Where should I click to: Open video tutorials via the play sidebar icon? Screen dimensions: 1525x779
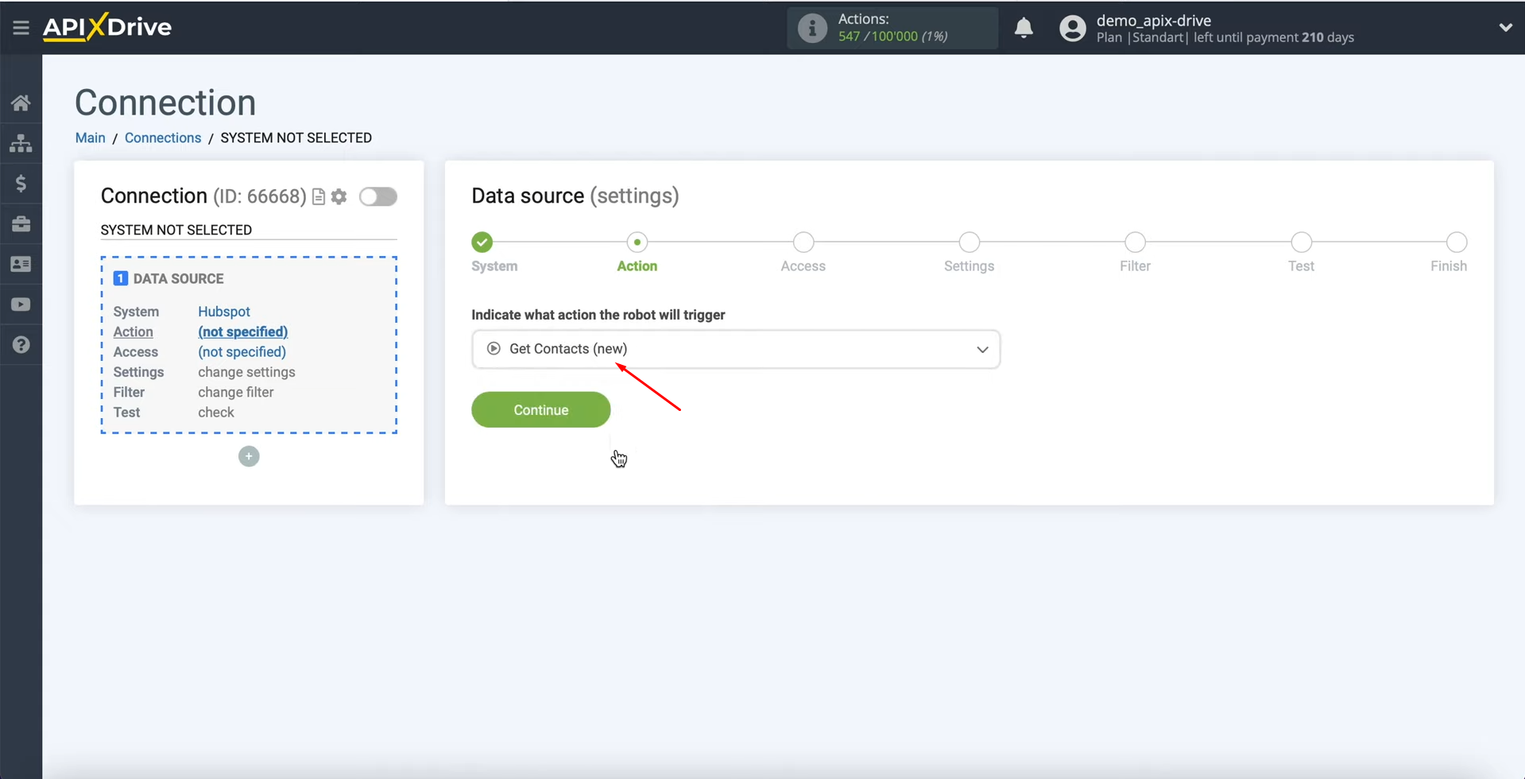tap(21, 304)
